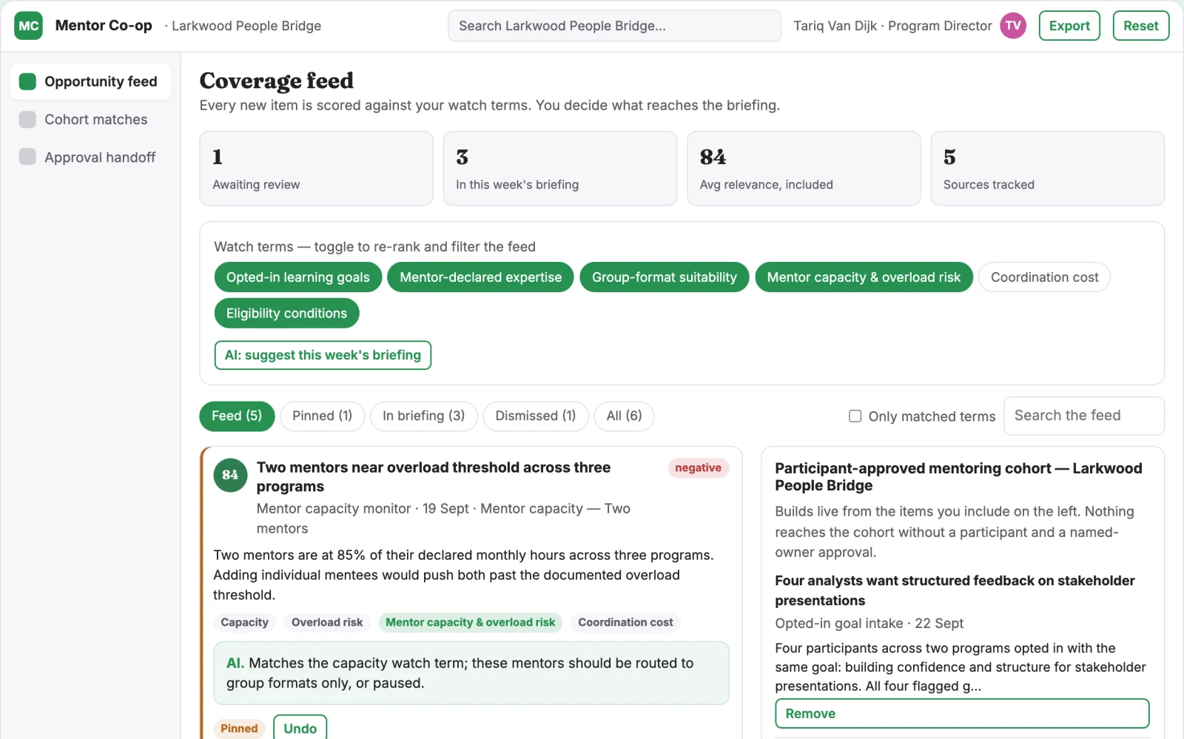Open Two mentors near overload threshold item title
1184x739 pixels.
click(434, 477)
